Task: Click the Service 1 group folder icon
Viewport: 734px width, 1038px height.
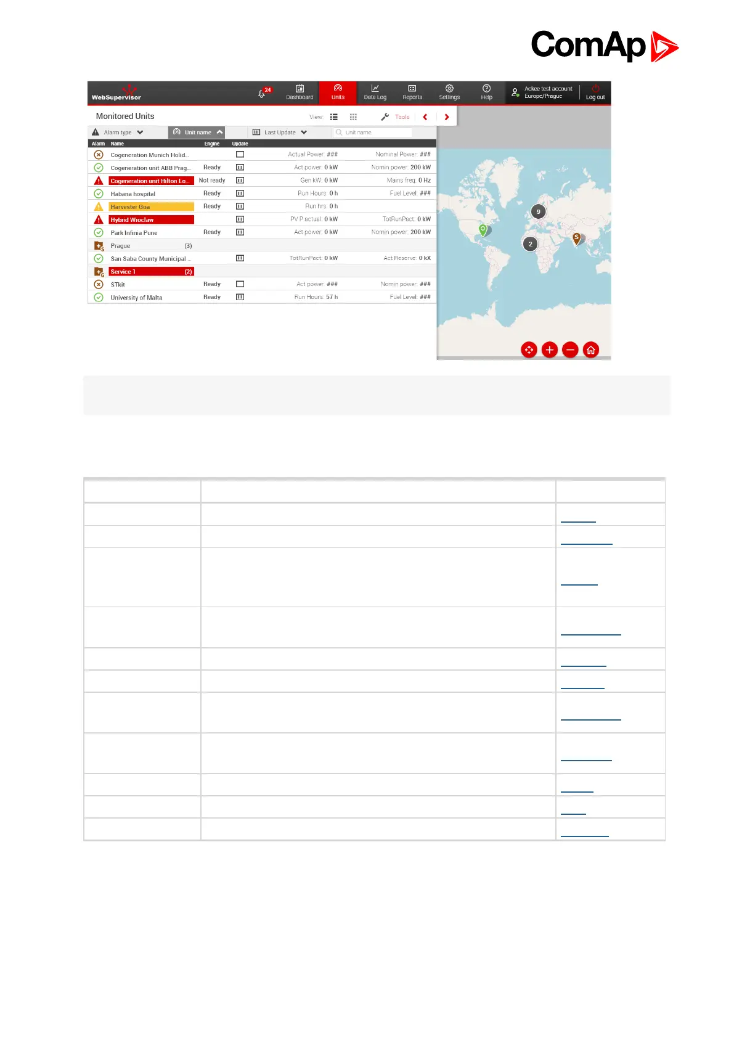Action: pyautogui.click(x=99, y=272)
